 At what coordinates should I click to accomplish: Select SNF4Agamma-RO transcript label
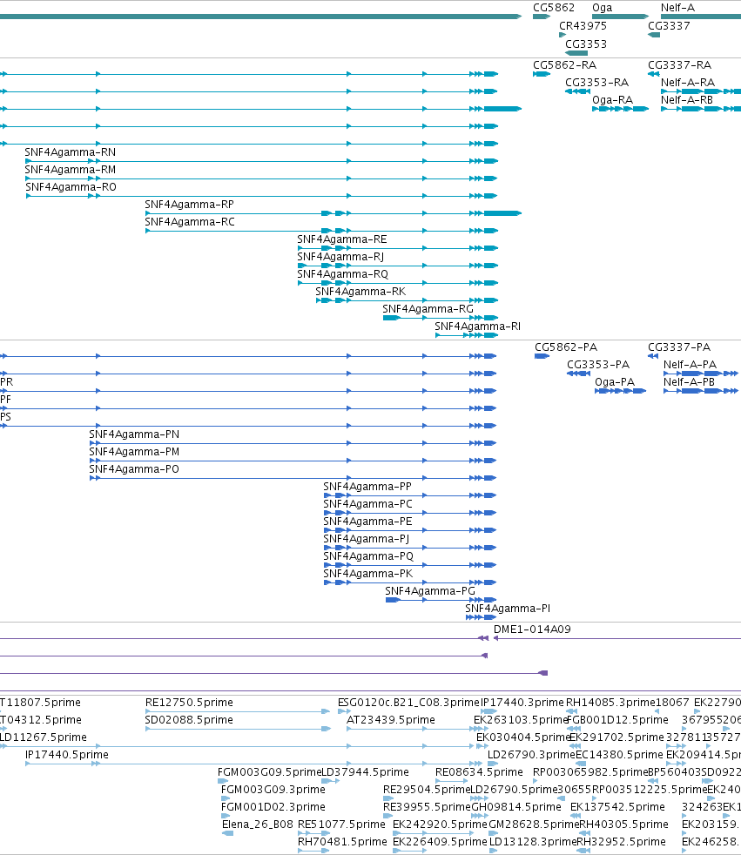pos(71,187)
